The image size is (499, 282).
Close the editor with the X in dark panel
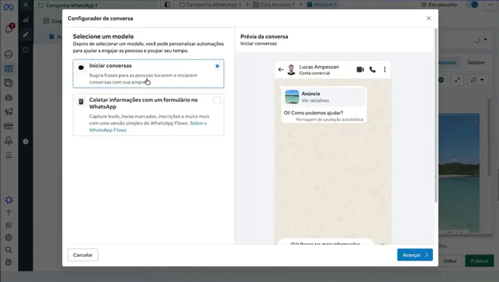click(26, 4)
